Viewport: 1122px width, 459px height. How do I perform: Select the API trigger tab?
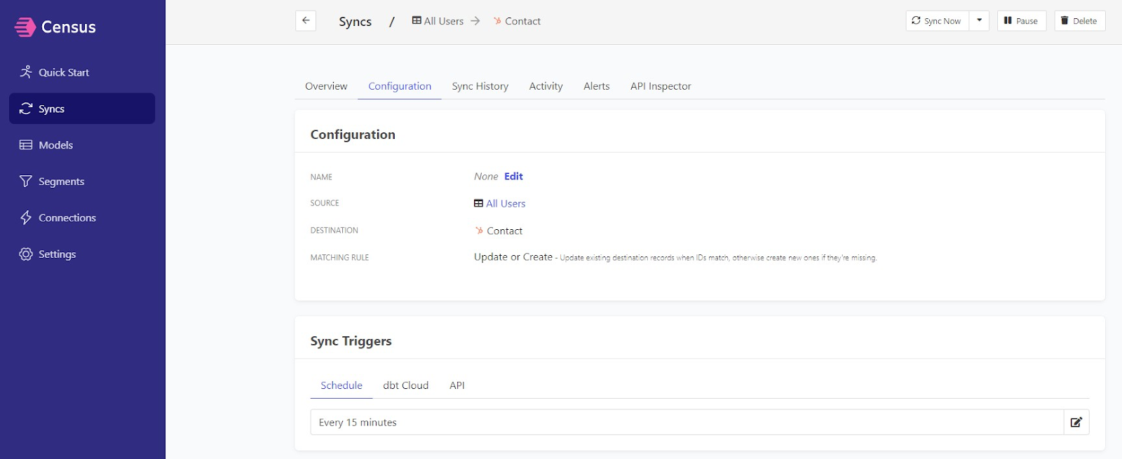coord(457,385)
